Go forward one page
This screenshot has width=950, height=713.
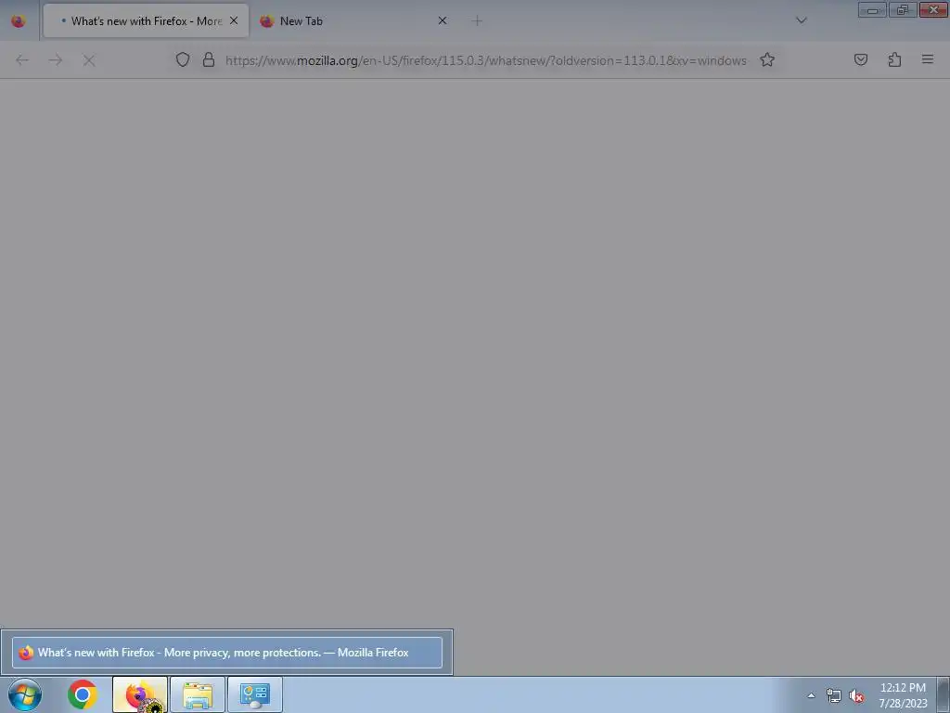pos(56,60)
